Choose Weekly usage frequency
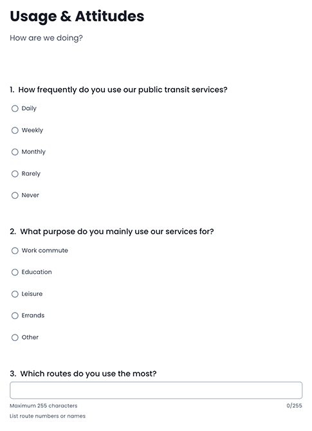The width and height of the screenshot is (312, 431). pyautogui.click(x=15, y=131)
